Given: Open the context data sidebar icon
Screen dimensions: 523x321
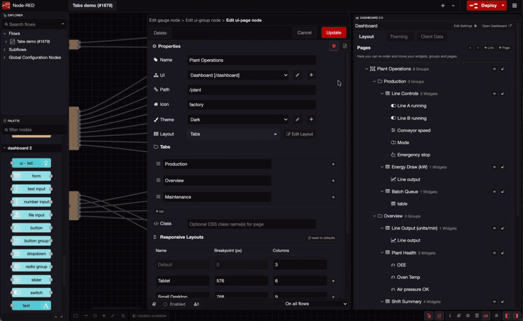Looking at the screenshot, I should point(476,315).
